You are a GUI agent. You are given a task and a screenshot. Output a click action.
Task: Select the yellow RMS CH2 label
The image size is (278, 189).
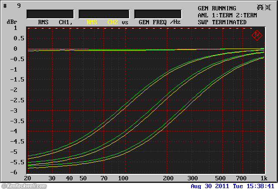(x=102, y=22)
